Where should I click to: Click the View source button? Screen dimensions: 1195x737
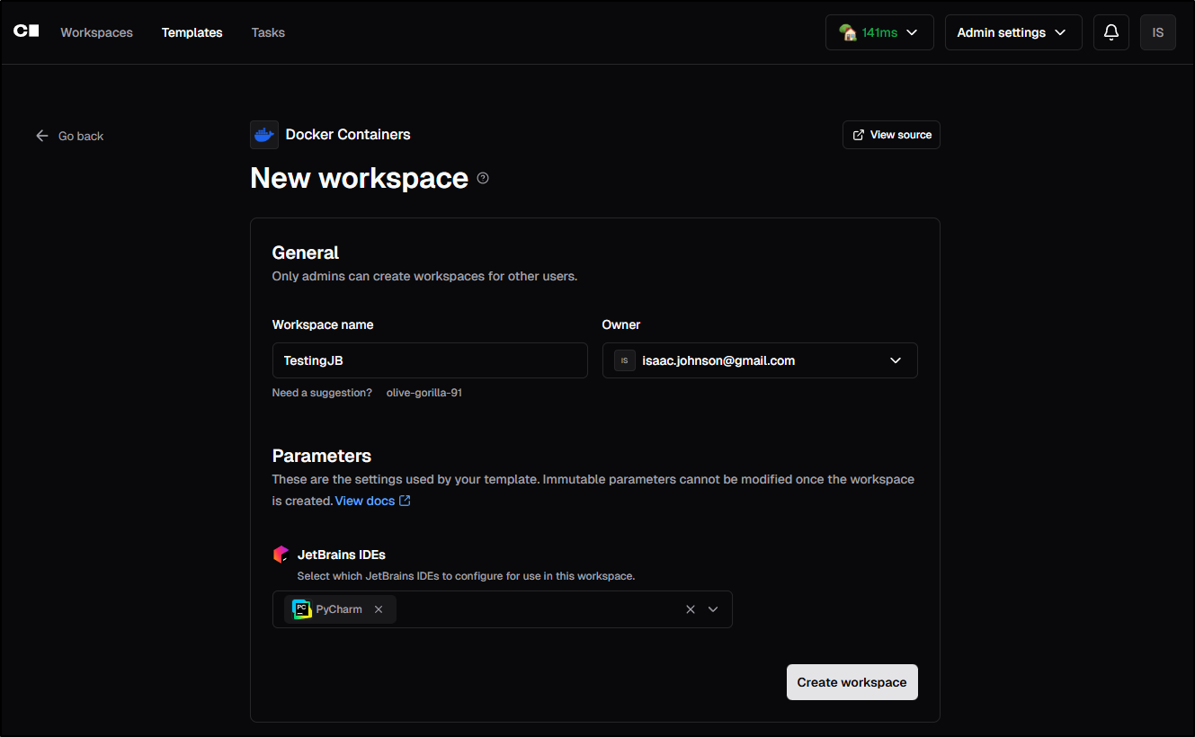tap(891, 135)
